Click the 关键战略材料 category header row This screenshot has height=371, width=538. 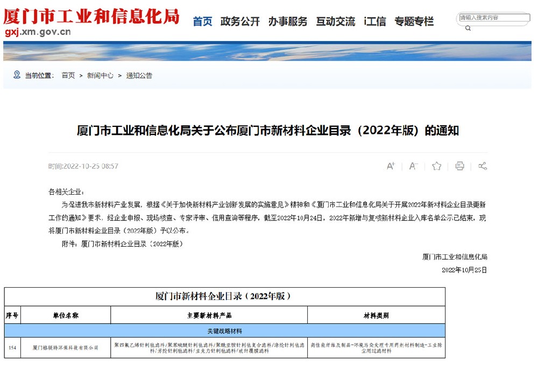pyautogui.click(x=225, y=331)
